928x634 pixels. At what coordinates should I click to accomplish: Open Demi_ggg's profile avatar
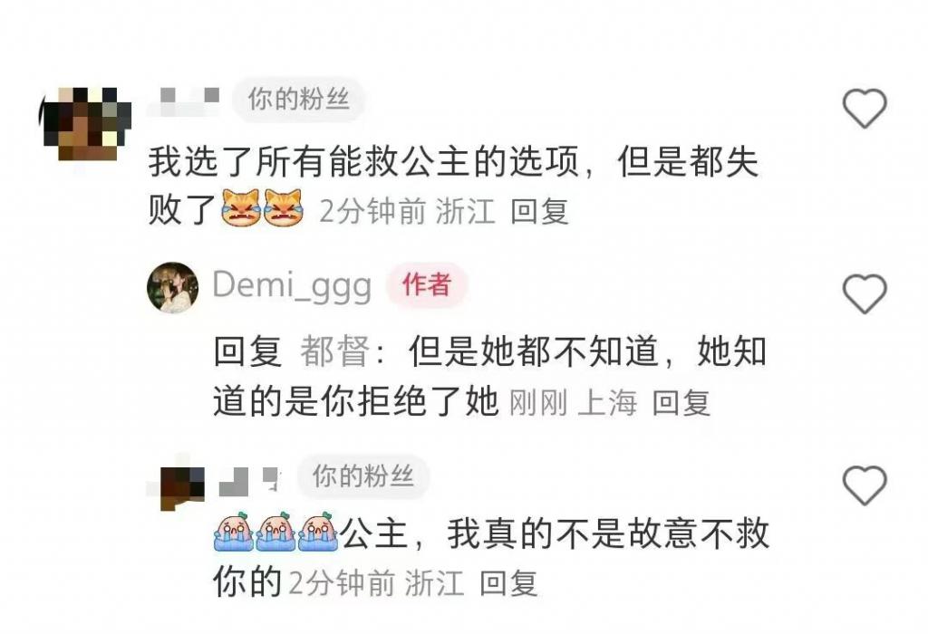[x=173, y=287]
